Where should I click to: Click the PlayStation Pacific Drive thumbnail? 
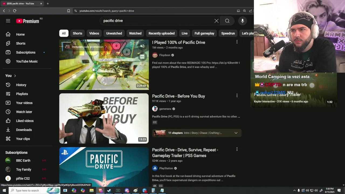coord(104,167)
